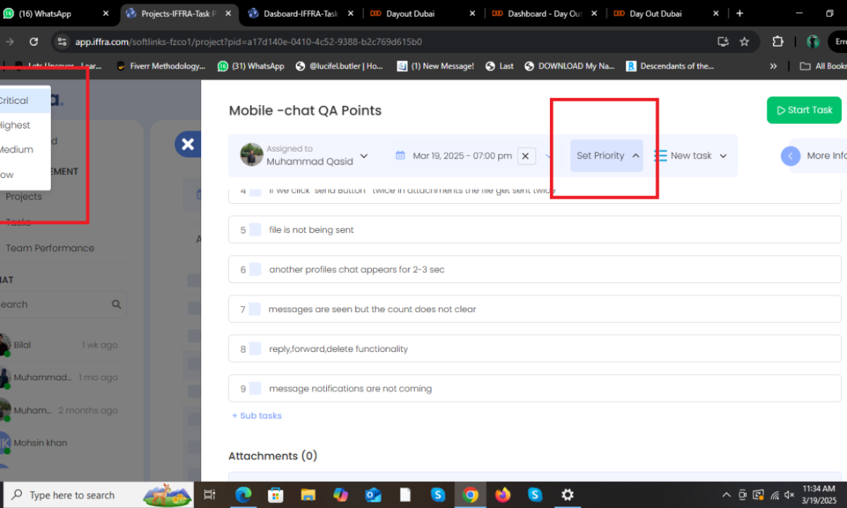Clear the due date with X icon
This screenshot has width=847, height=508.
tap(526, 156)
